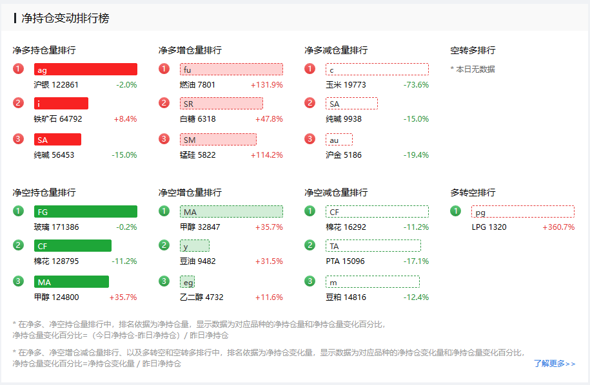Viewport: 590px width, 385px height.
Task: Select the dashed m 豆粕 bar
Action: [x=373, y=282]
